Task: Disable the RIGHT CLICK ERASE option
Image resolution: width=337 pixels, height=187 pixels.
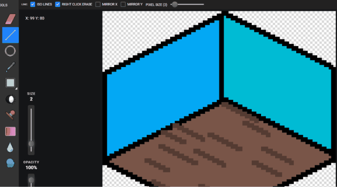Action: 58,4
